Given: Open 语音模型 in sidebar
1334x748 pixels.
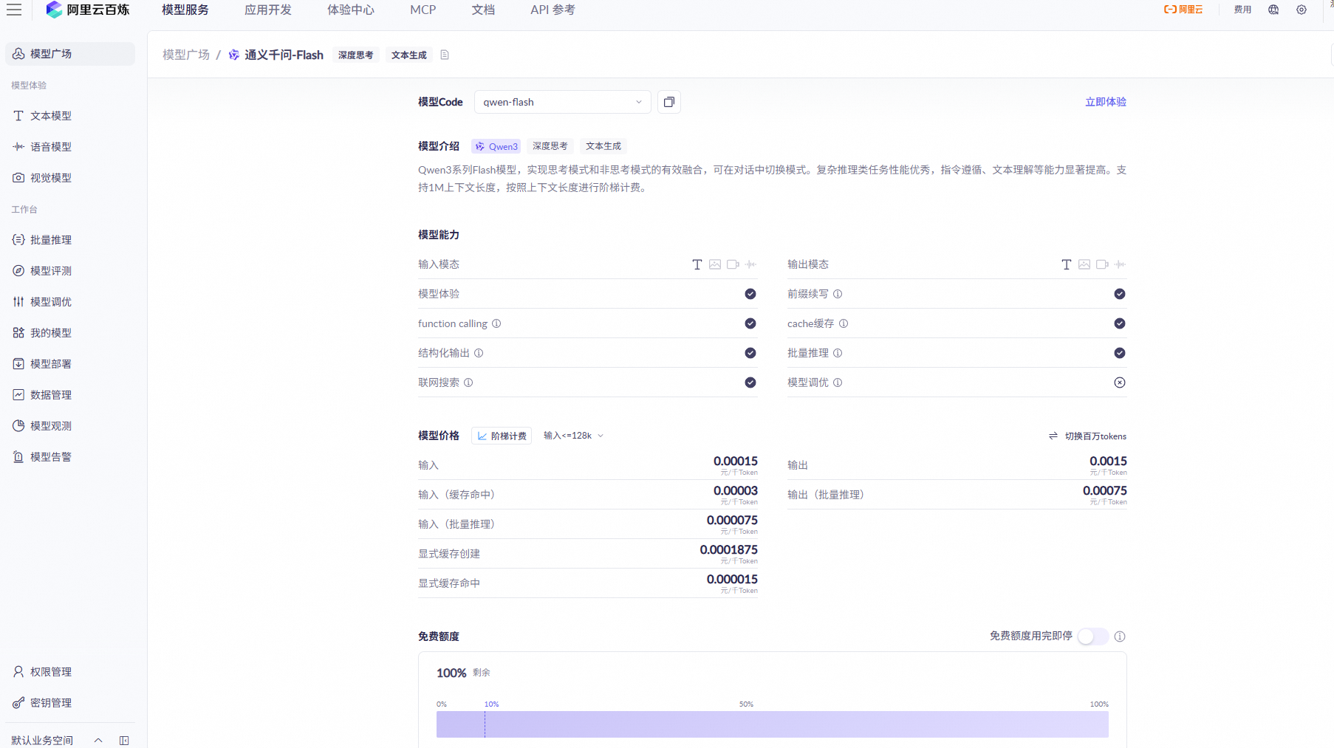Looking at the screenshot, I should tap(70, 147).
